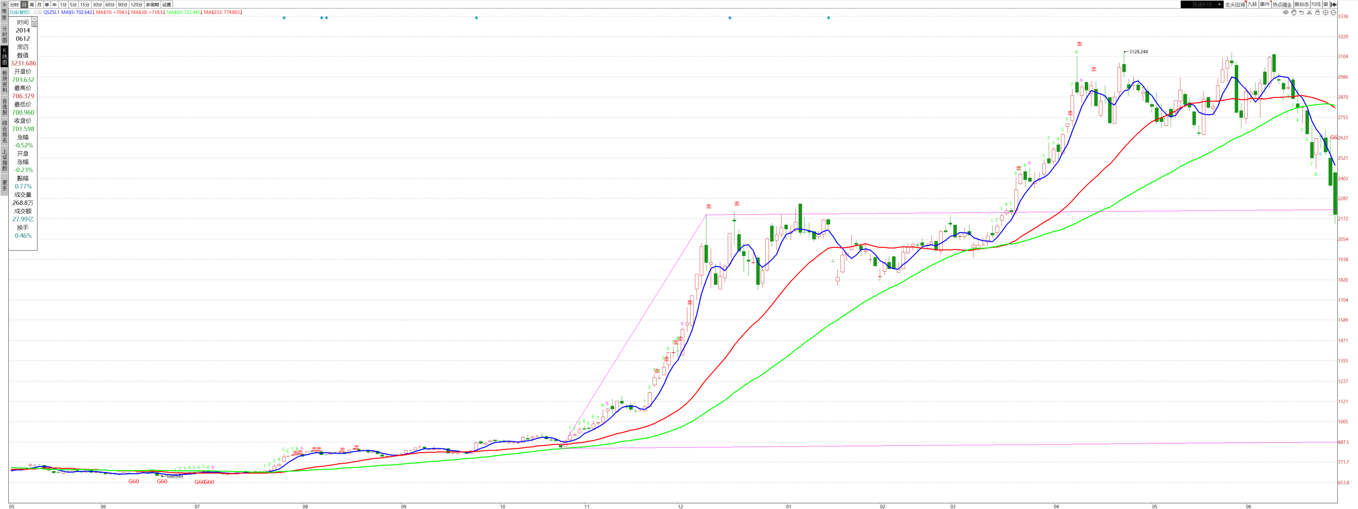Open 综合排名 sidebar tab
1358x509 pixels.
pos(4,132)
